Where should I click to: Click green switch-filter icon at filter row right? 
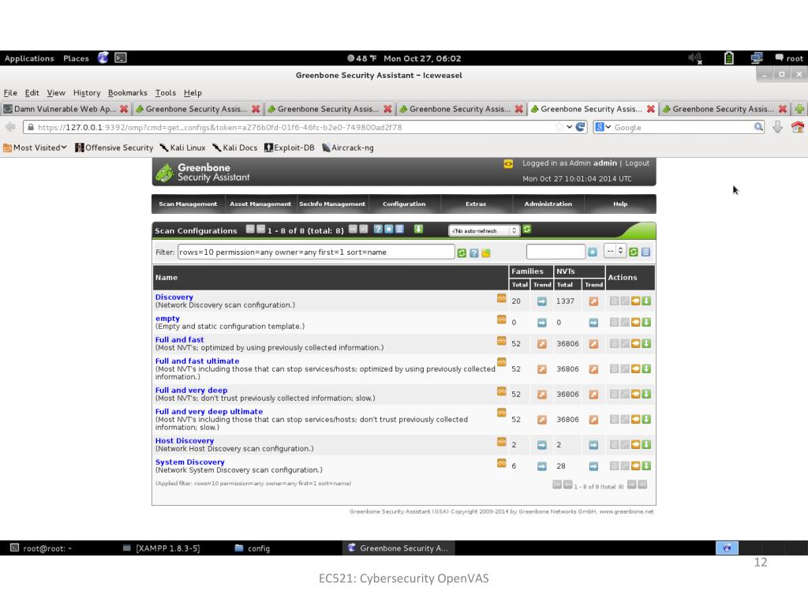click(x=634, y=252)
